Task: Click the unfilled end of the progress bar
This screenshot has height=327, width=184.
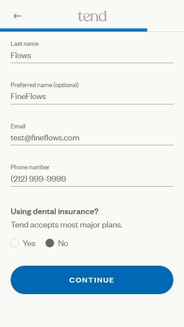Action: pyautogui.click(x=165, y=31)
